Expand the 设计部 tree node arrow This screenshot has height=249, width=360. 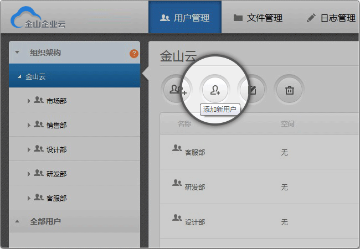coord(29,150)
